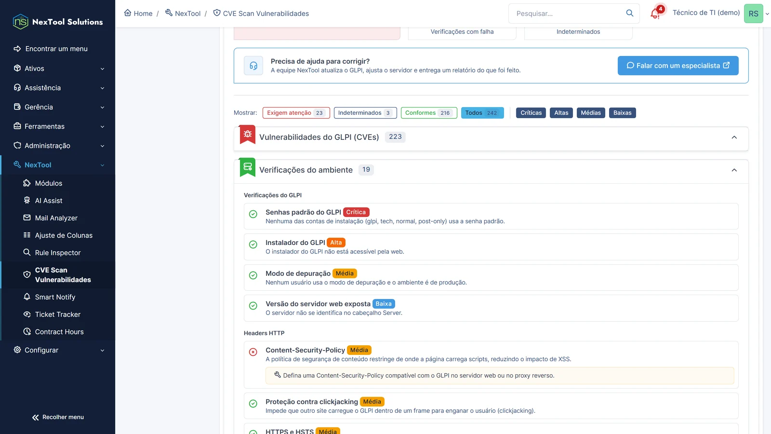Open NexTool breadcrumb link

183,14
